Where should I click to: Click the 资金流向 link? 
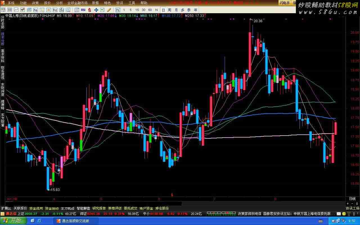pos(36,208)
